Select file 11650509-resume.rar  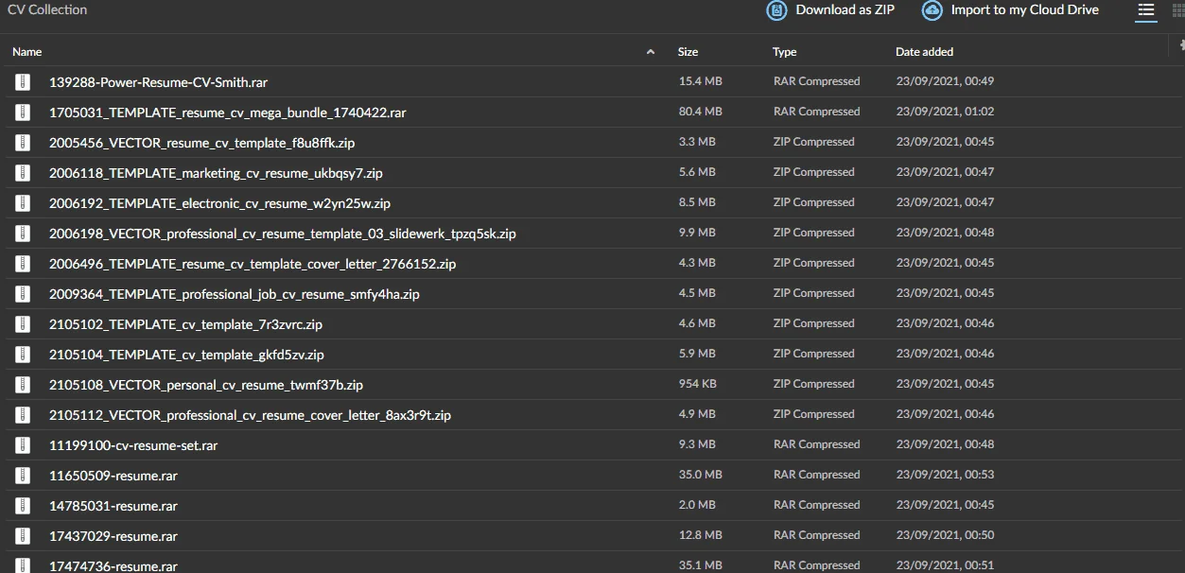[x=113, y=476]
